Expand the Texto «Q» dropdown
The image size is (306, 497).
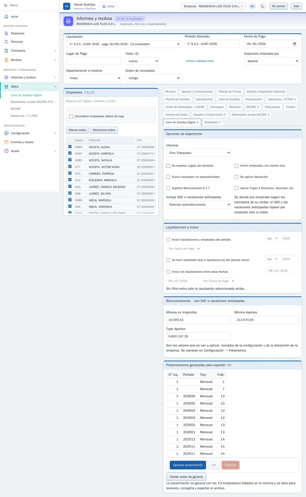(x=142, y=61)
